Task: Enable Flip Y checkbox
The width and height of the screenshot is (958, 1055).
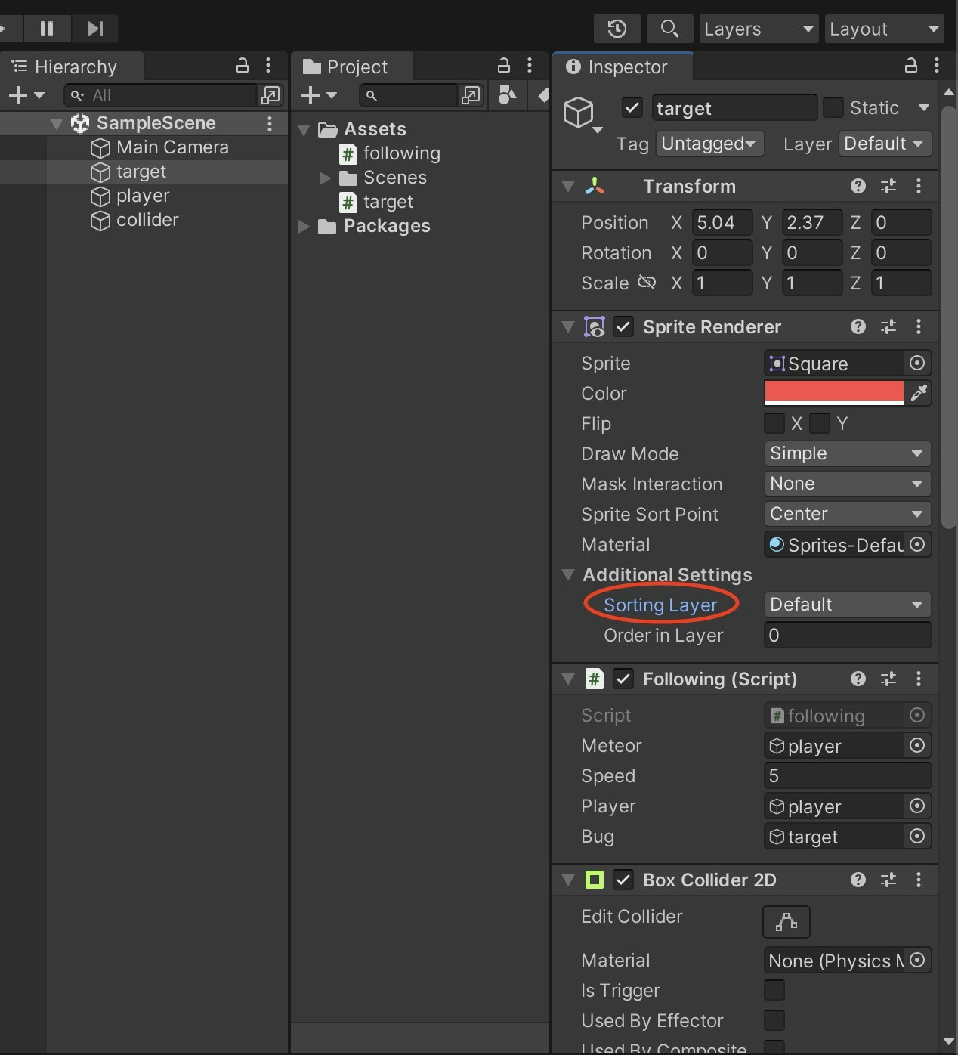Action: [820, 423]
